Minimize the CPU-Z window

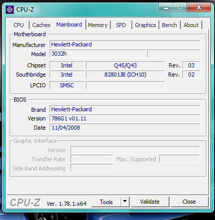pyautogui.click(x=166, y=8)
